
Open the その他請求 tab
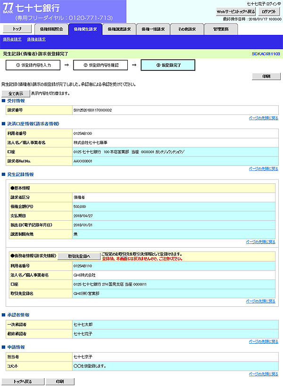[187, 29]
